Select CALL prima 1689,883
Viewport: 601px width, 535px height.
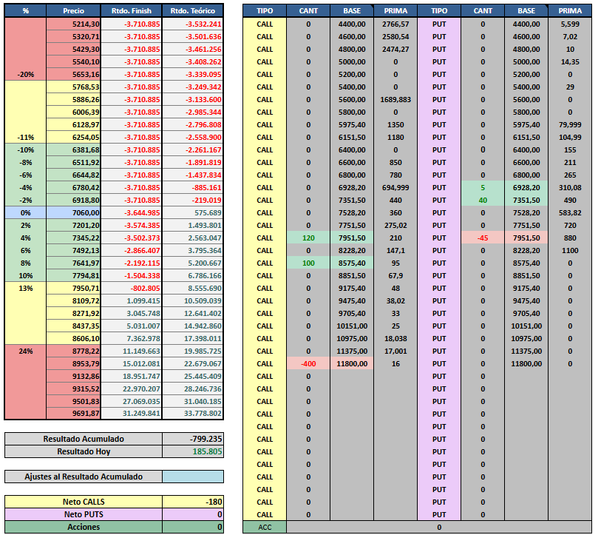point(395,99)
